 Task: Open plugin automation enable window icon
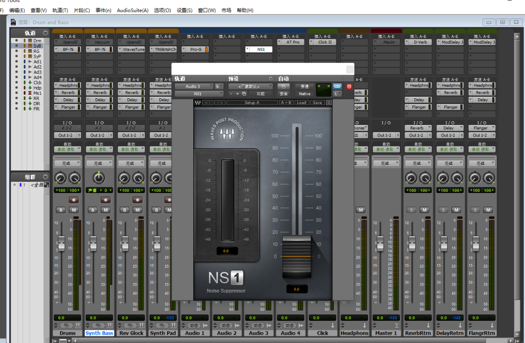(x=283, y=87)
